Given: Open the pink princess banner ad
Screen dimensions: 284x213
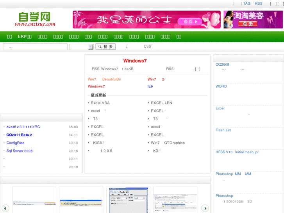Looking at the screenshot, I should pyautogui.click(x=147, y=20).
